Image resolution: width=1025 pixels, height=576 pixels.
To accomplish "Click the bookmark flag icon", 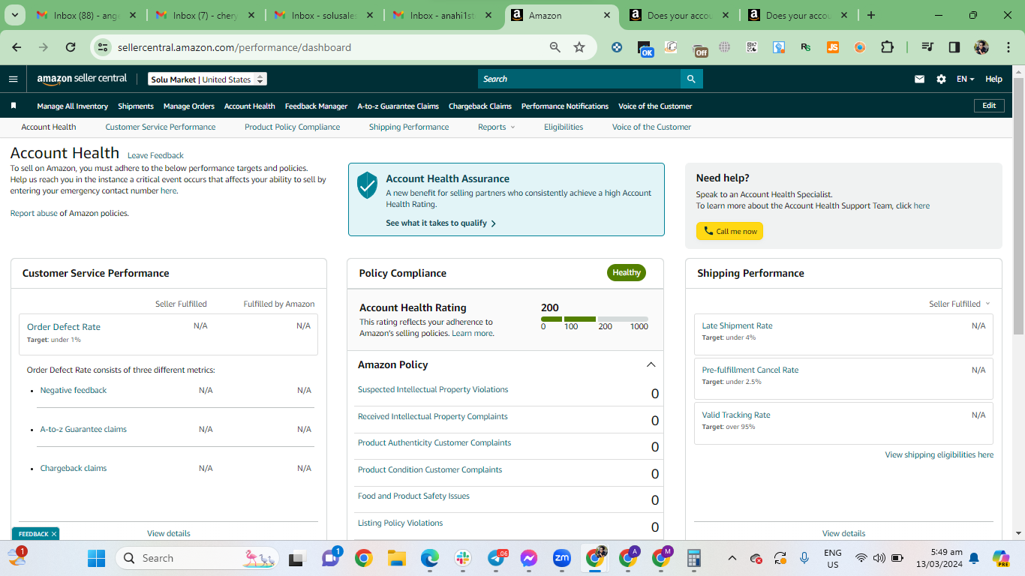I will pos(14,106).
